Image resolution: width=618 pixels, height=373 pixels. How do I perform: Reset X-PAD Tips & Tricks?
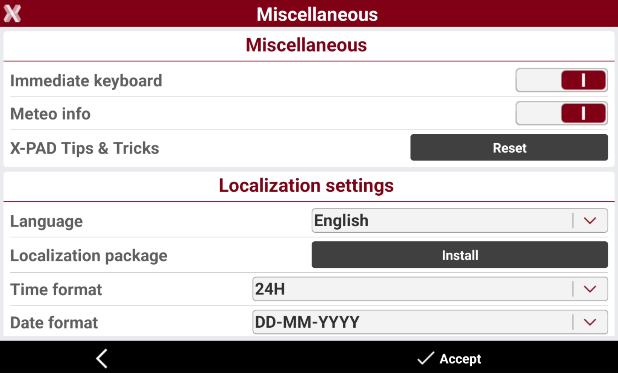click(x=509, y=147)
